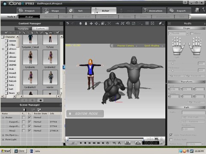Click the iClone taskbar button
Screen dimensions: 206x154
20,151
